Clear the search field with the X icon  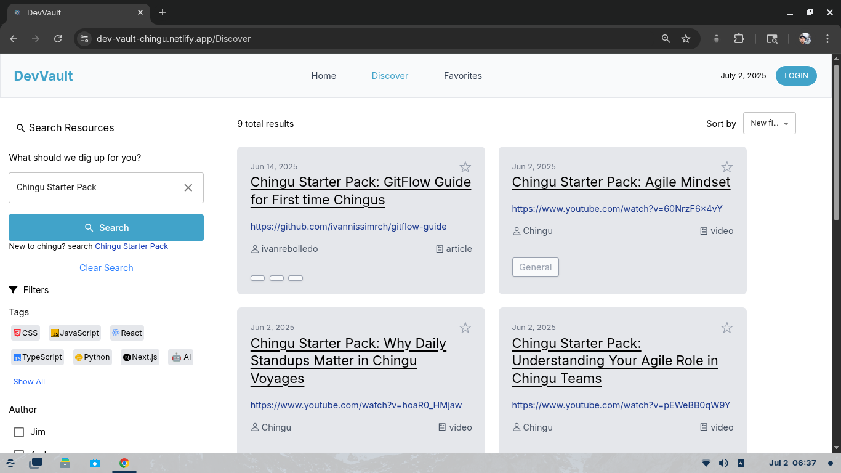click(x=188, y=188)
